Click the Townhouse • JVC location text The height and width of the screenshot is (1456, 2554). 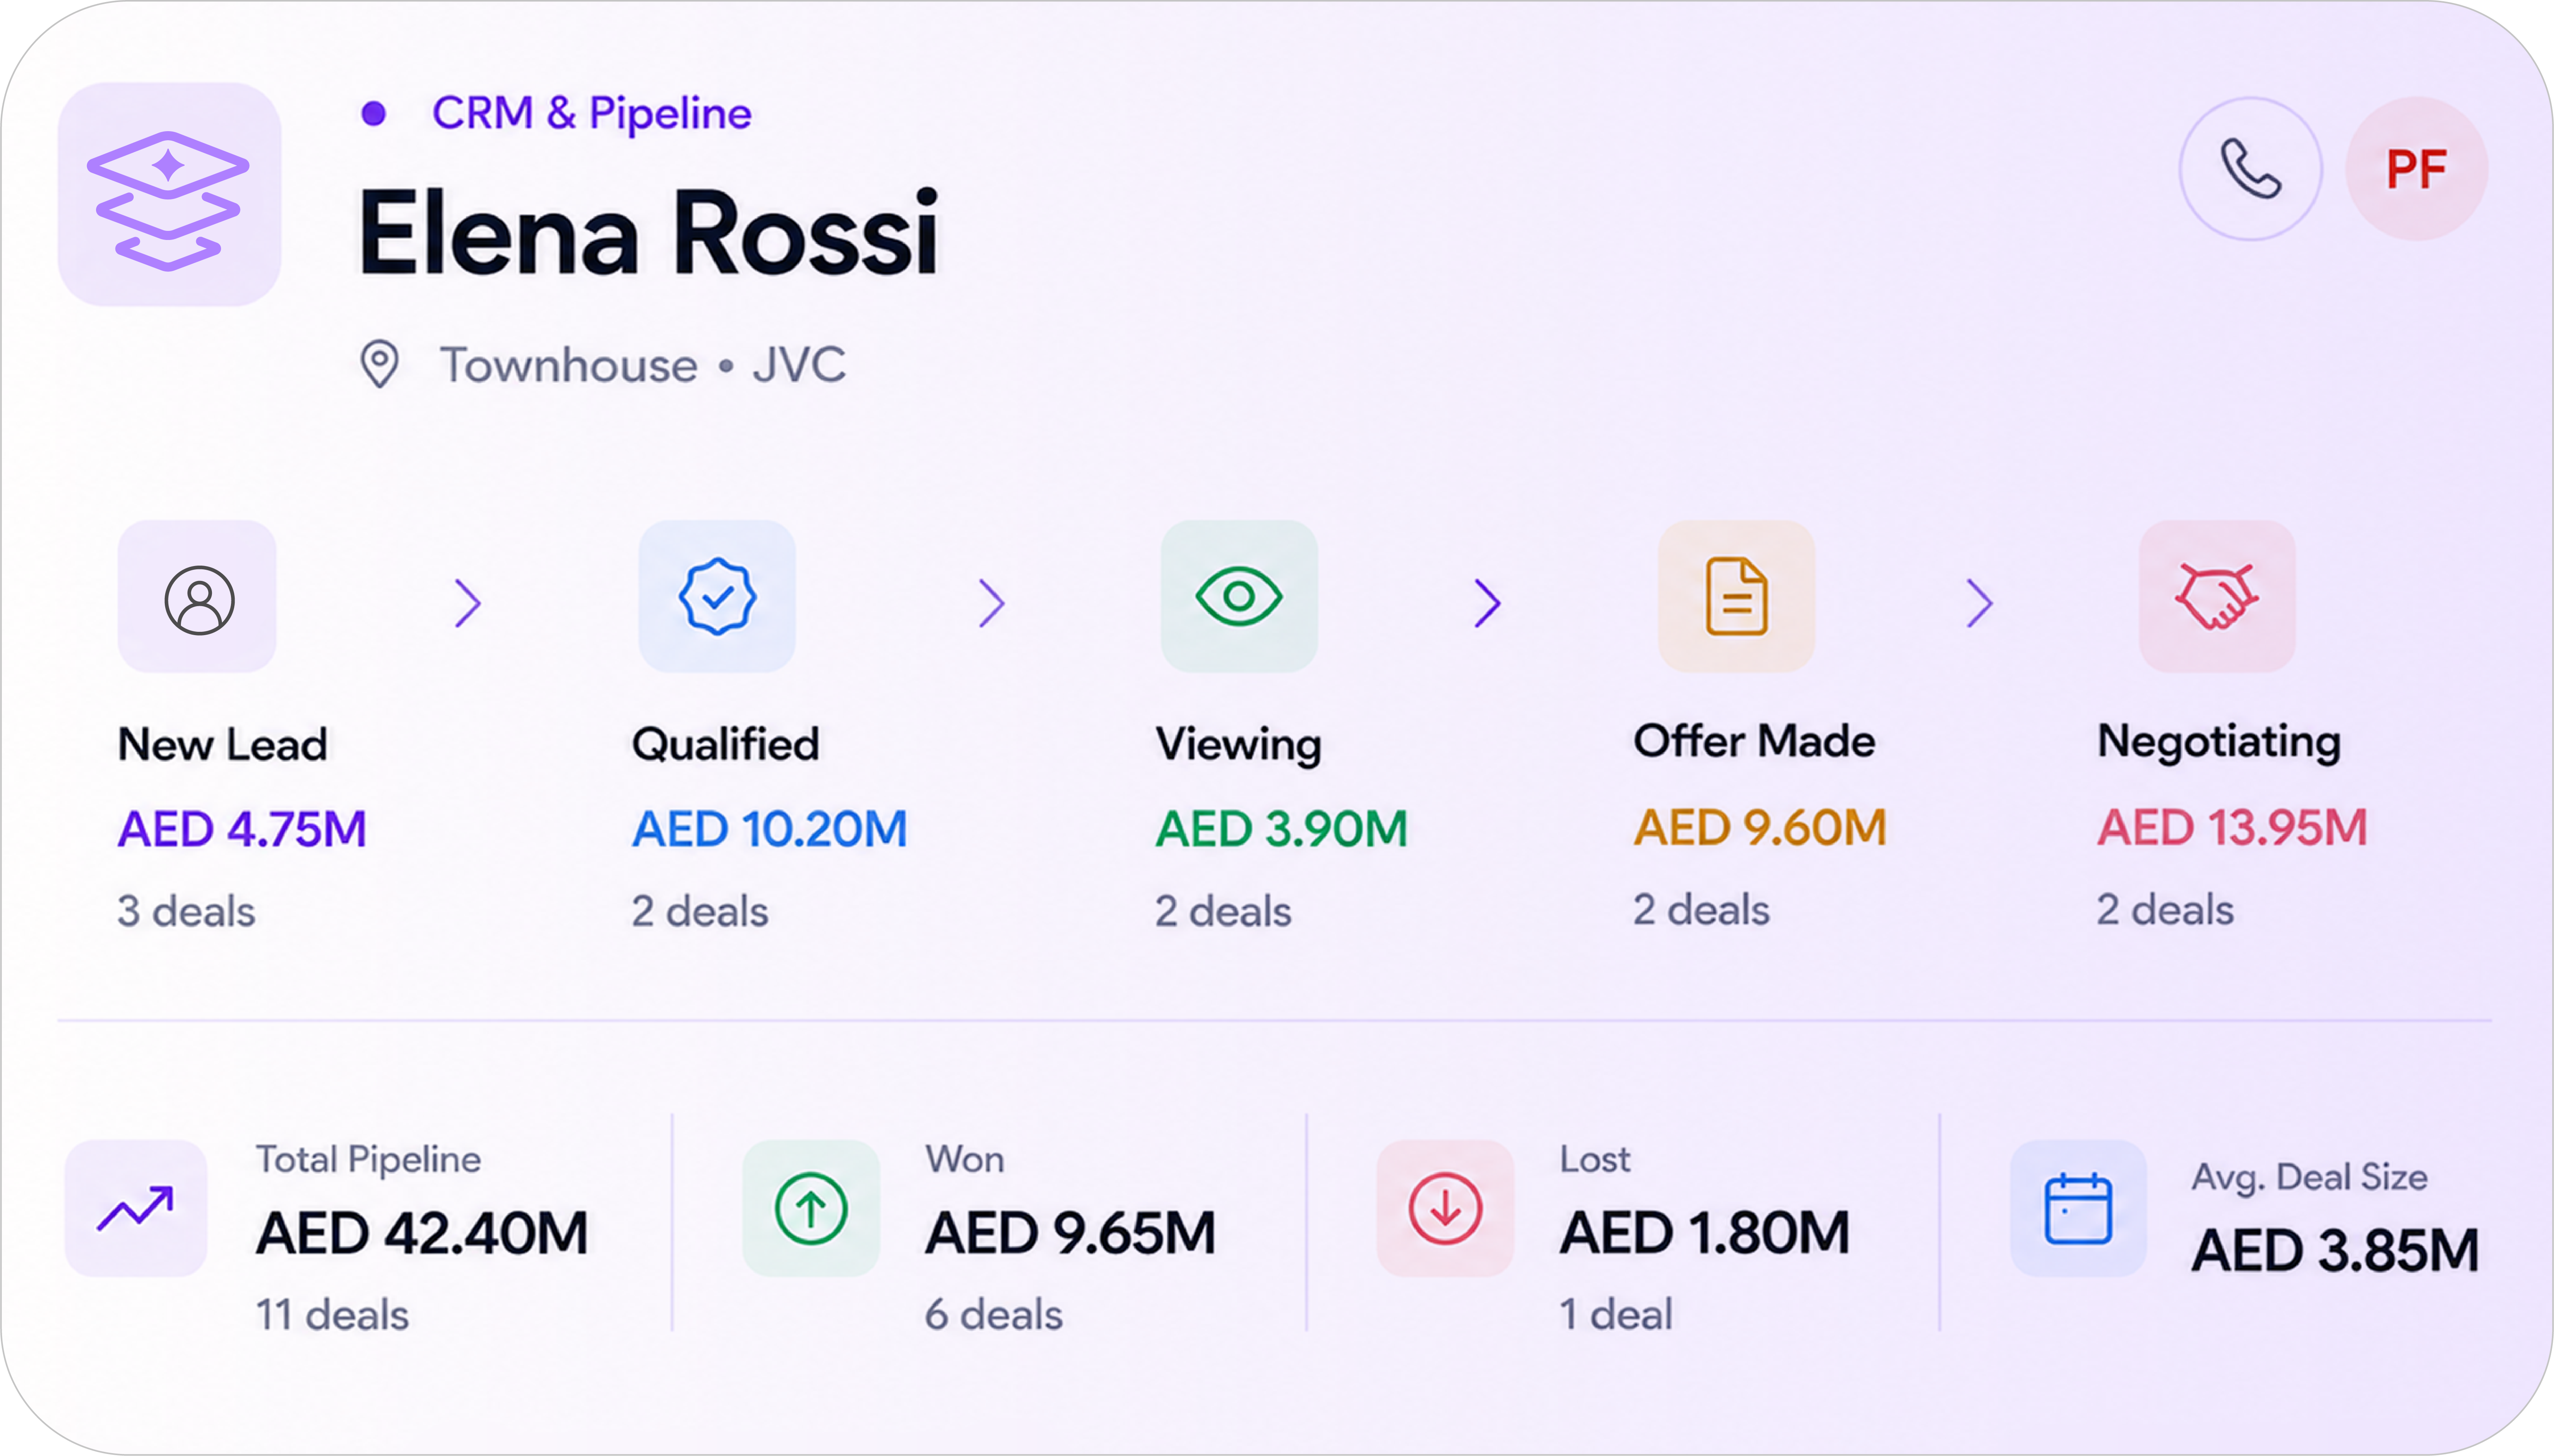click(643, 364)
